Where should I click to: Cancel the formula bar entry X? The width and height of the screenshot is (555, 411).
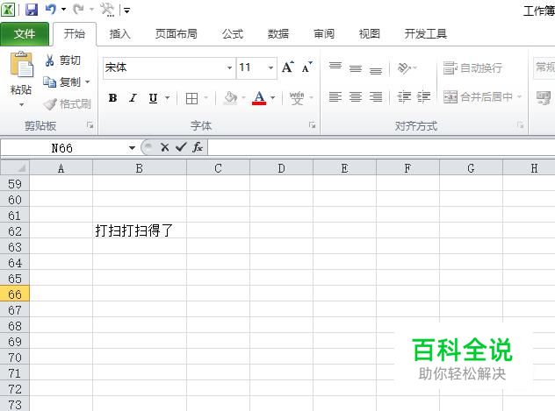coord(164,147)
